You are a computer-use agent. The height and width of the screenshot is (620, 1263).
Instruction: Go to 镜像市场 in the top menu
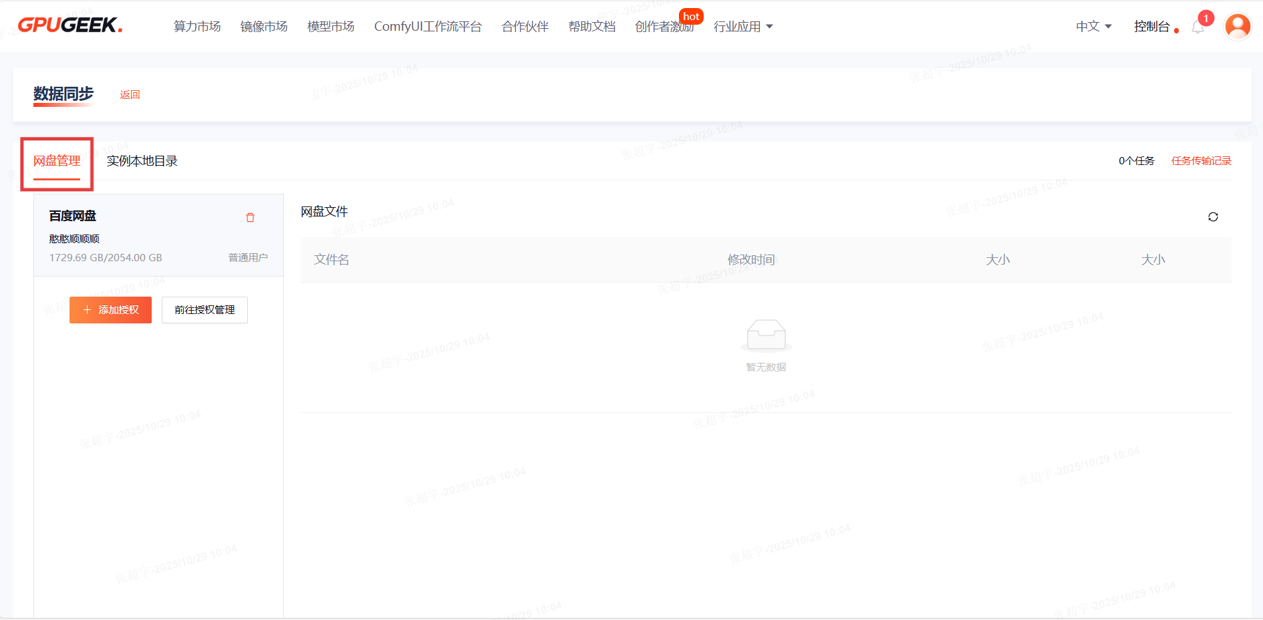click(x=264, y=27)
